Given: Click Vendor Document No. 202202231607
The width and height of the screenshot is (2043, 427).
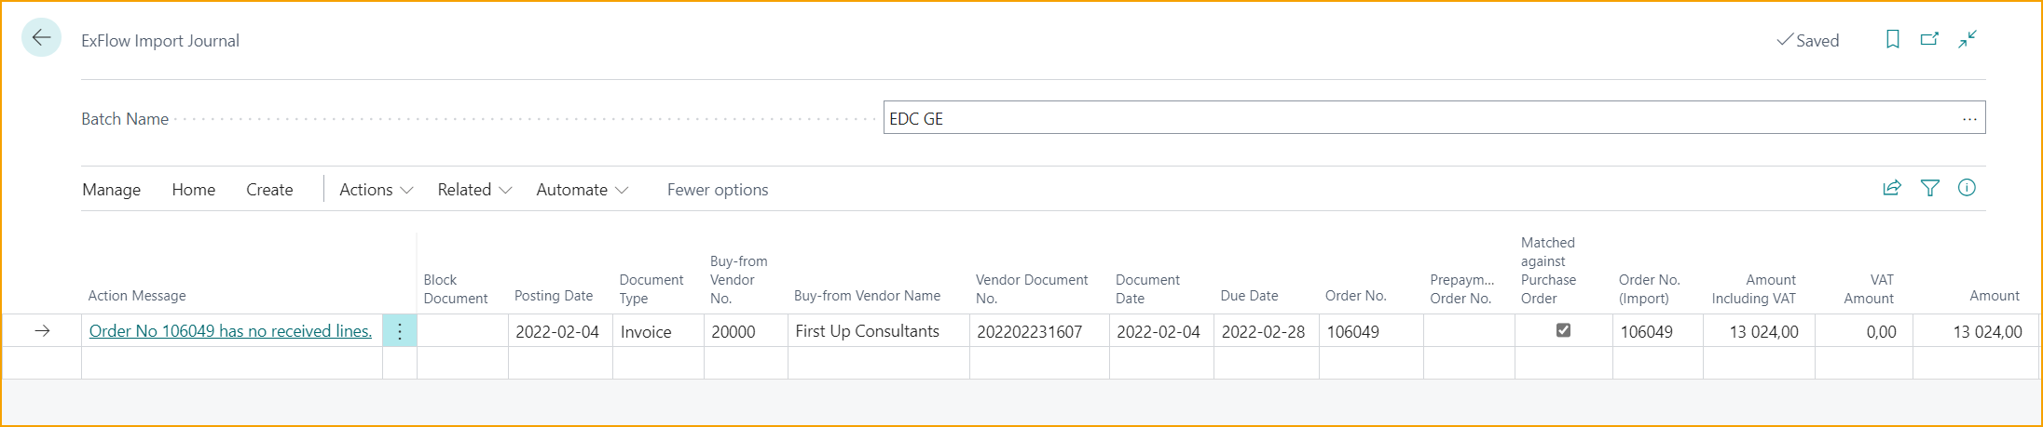Looking at the screenshot, I should click(1039, 331).
